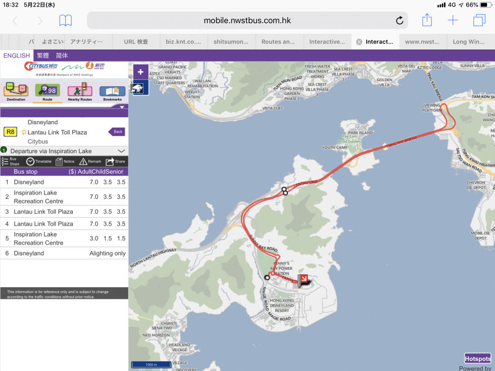Select bus stop 1 Disneyland
The image size is (495, 371).
pyautogui.click(x=64, y=182)
